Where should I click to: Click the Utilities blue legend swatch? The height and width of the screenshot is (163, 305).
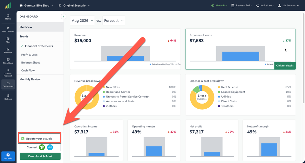(x=219, y=97)
